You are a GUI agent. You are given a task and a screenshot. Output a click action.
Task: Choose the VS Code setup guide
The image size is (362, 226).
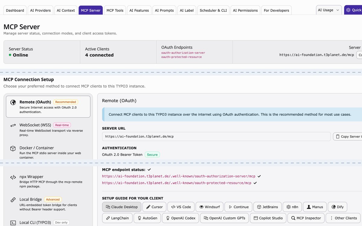[181, 207]
